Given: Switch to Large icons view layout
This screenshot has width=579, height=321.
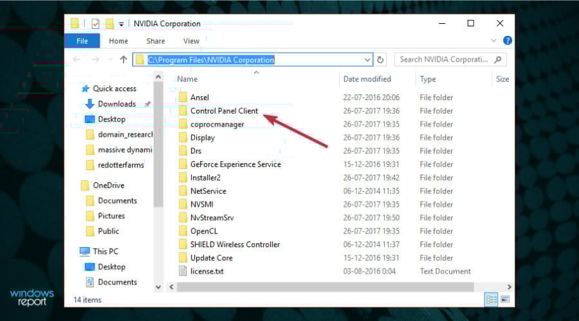Looking at the screenshot, I should click(x=505, y=299).
